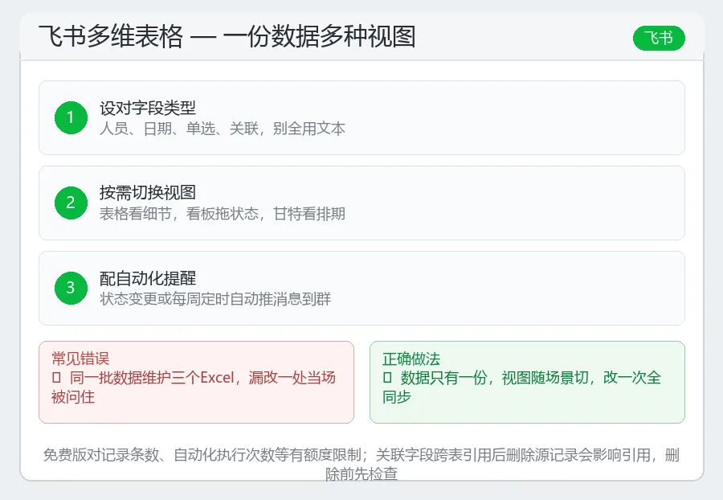Image resolution: width=723 pixels, height=500 pixels.
Task: Click the green 飞书 badge
Action: pyautogui.click(x=659, y=38)
